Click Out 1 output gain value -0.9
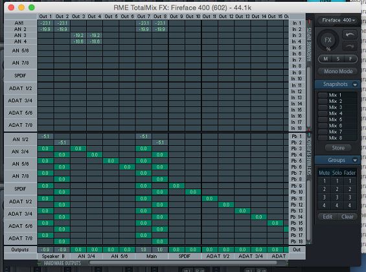 click(x=45, y=249)
